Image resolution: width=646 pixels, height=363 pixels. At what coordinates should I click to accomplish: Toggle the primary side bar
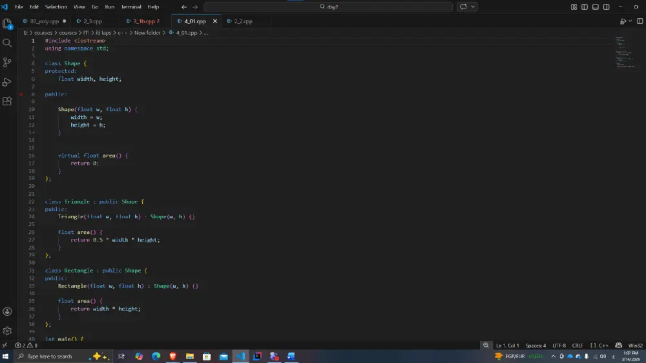(585, 7)
